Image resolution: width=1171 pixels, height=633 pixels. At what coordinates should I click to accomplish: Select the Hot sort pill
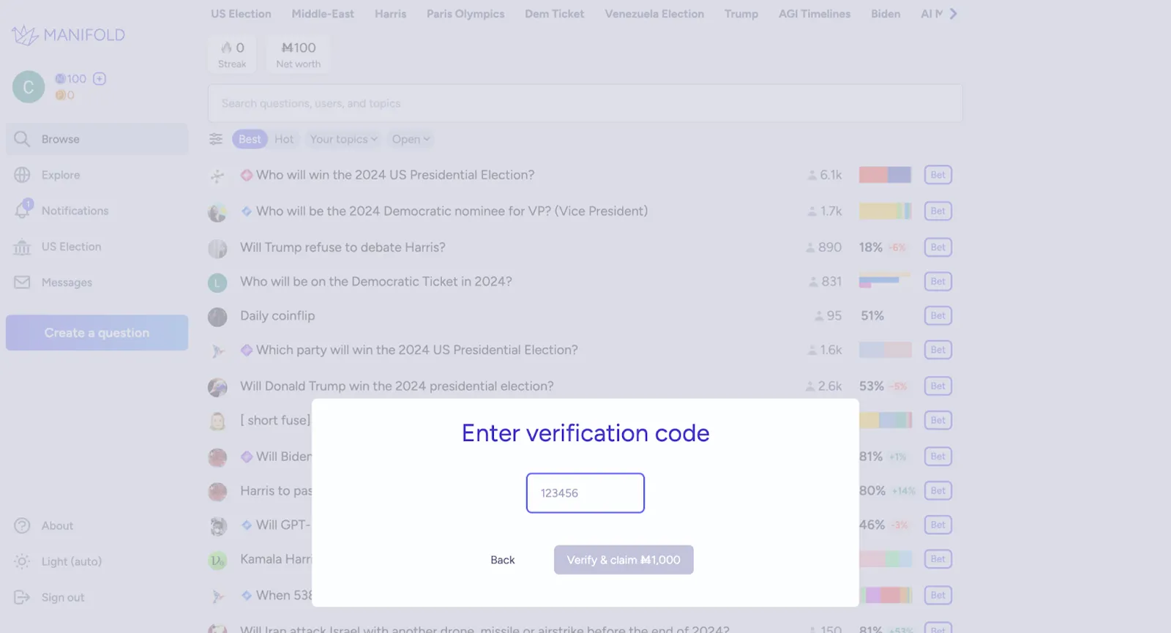[284, 139]
